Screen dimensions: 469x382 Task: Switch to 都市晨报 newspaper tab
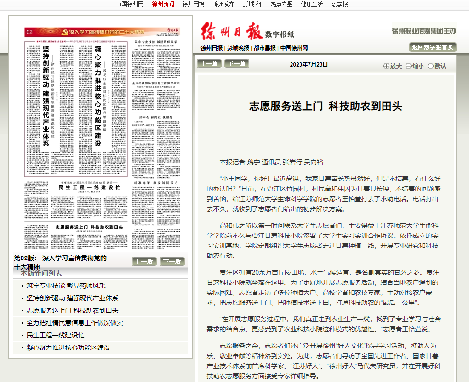point(264,48)
